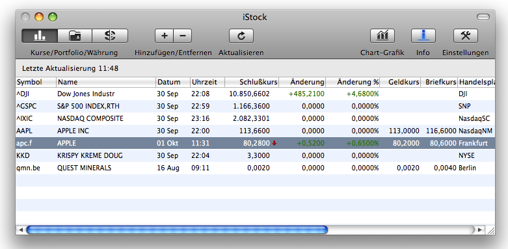Remove selected stock with minus button
Image resolution: width=508 pixels, height=249 pixels.
point(183,36)
